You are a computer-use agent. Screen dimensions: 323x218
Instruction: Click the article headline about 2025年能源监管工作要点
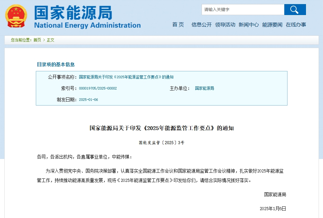point(162,128)
